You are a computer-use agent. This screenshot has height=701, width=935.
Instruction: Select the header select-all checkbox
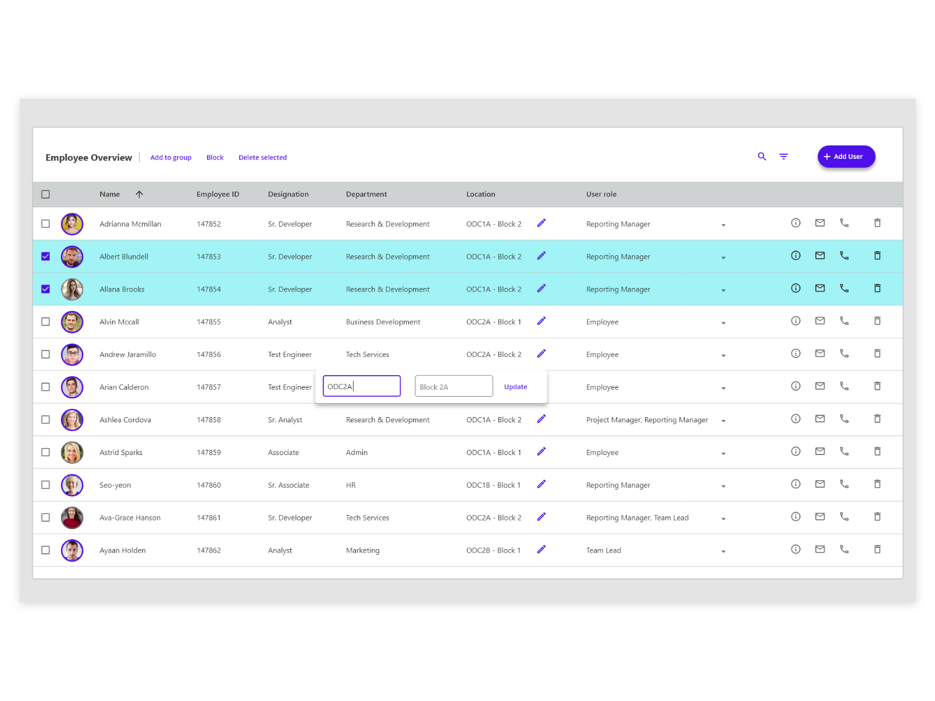coord(46,194)
